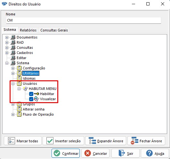This screenshot has width=170, height=159.
Task: Click the red X icon on Cancelar
Action: pyautogui.click(x=88, y=153)
